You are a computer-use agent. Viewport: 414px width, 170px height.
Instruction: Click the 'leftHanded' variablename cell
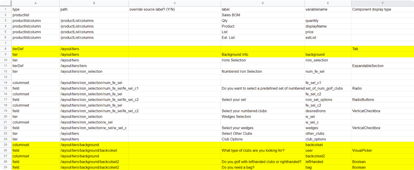click(x=328, y=162)
